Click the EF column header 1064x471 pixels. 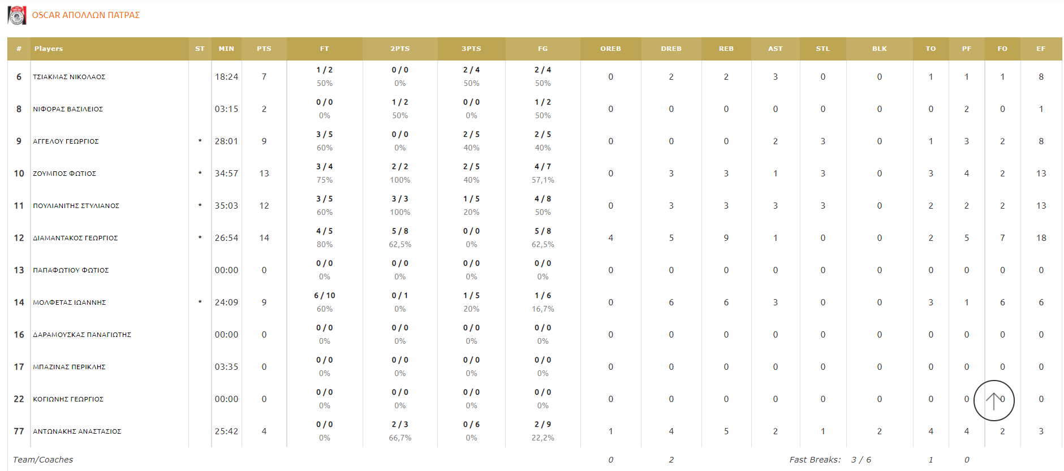click(1040, 49)
